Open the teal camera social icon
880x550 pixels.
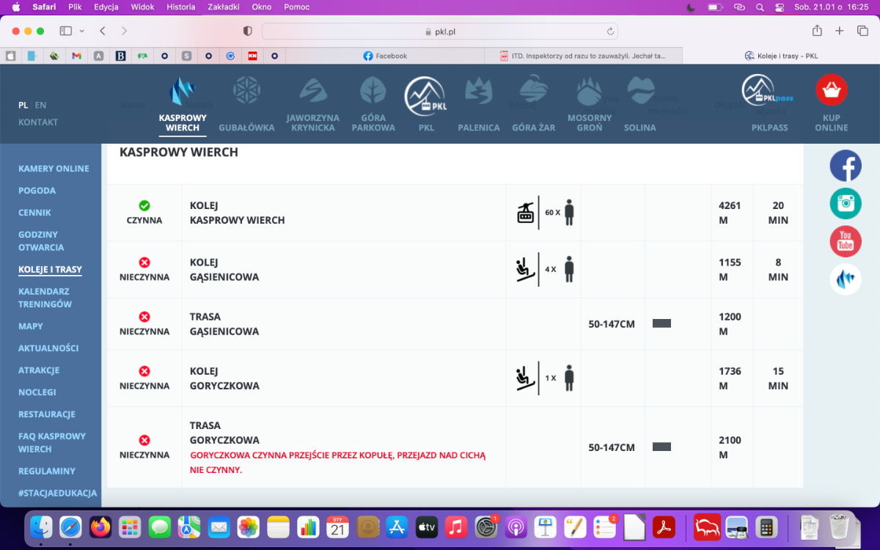[x=846, y=203]
